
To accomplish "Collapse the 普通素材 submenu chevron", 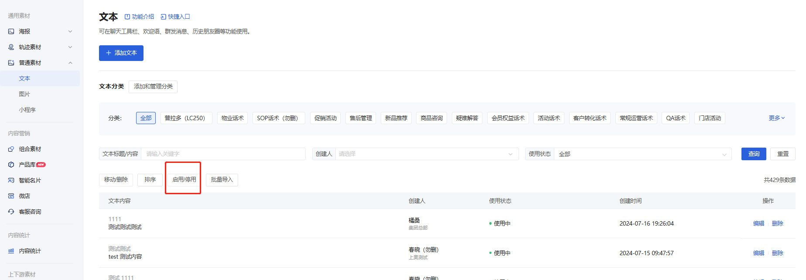I will click(x=70, y=63).
